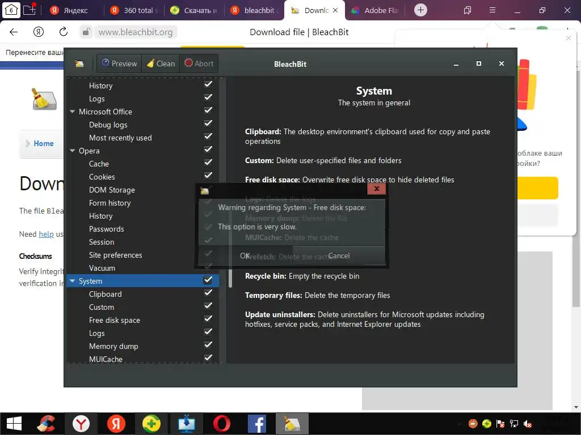The image size is (581, 435).
Task: Switch to the '360 total s' browser tab
Action: [135, 10]
